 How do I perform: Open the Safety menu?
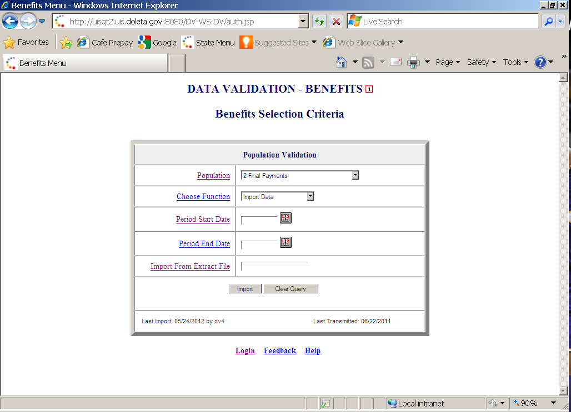(482, 62)
